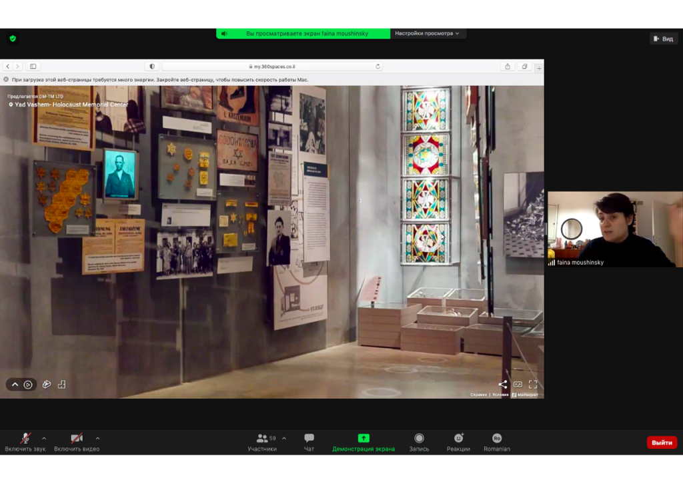Click the Matterport share icon
This screenshot has width=683, height=484.
[503, 384]
